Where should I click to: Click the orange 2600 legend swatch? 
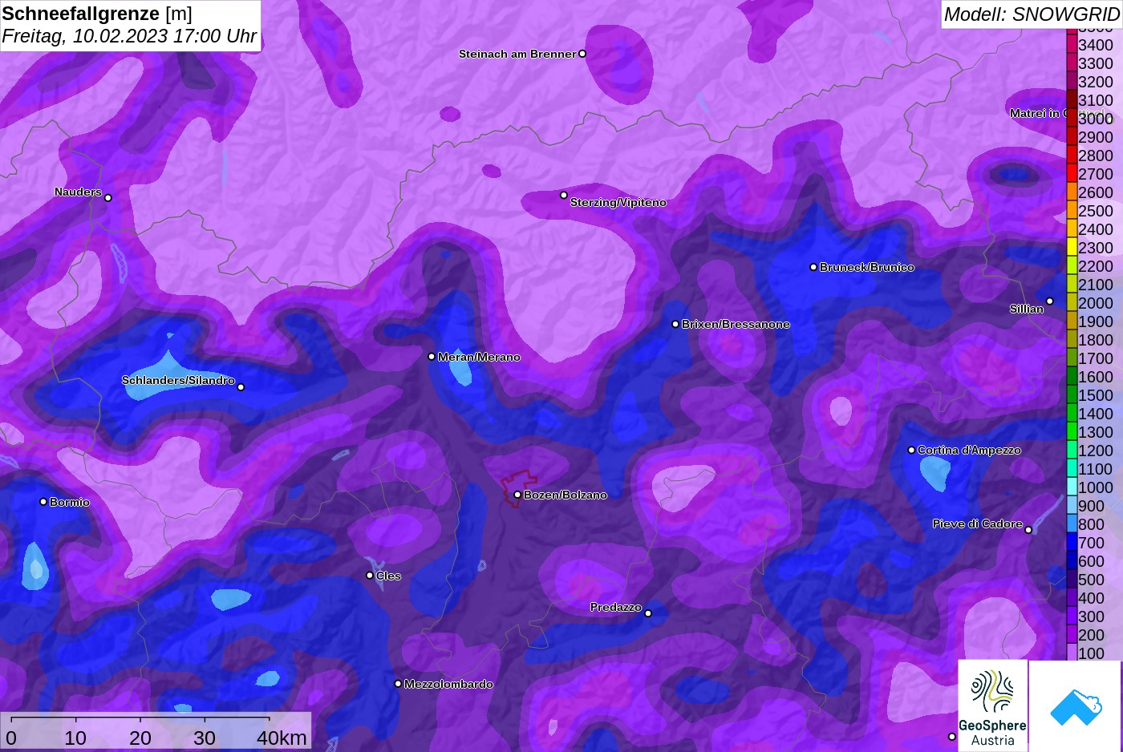tap(1072, 192)
